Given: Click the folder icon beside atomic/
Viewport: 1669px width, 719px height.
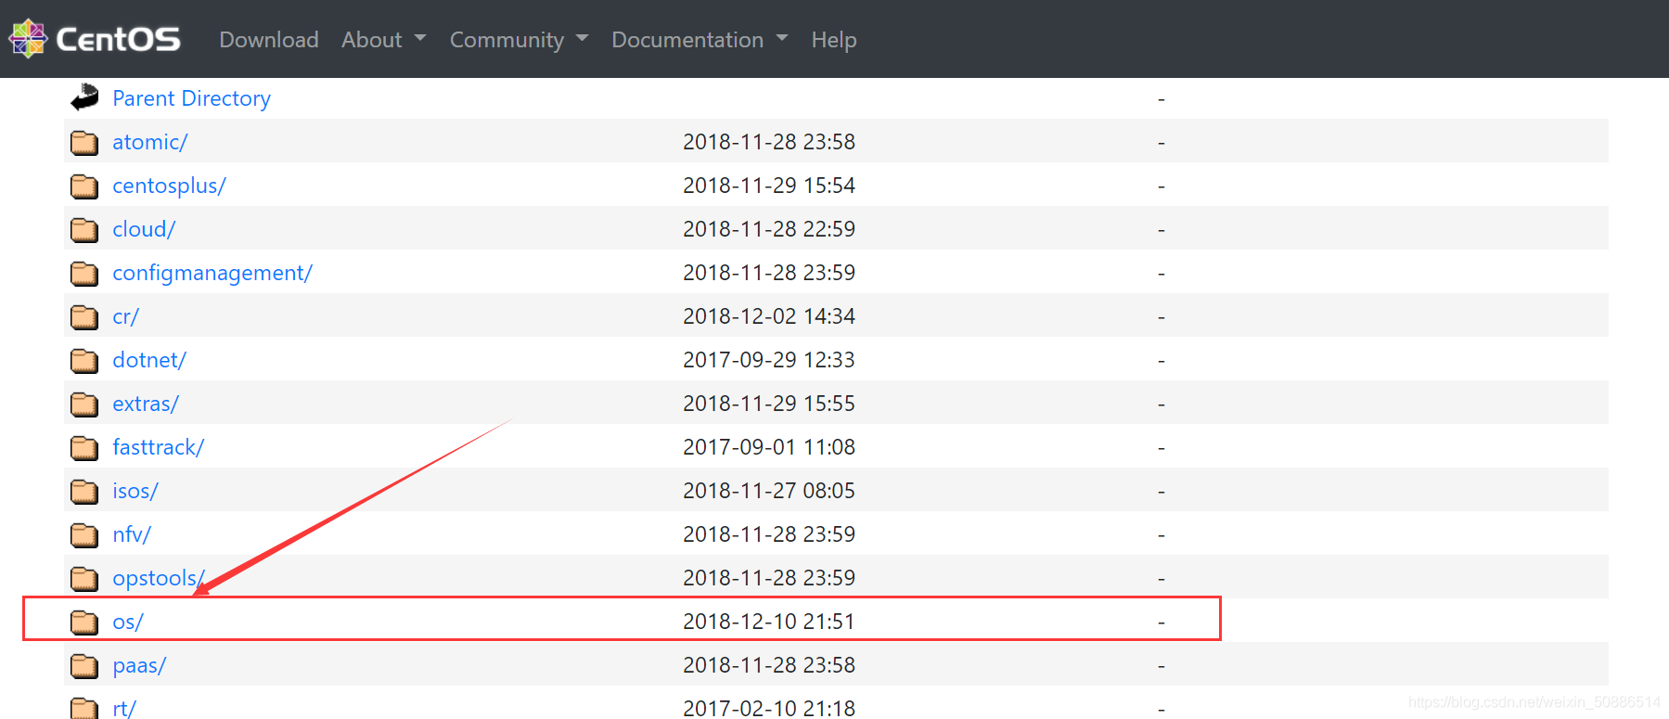Looking at the screenshot, I should pyautogui.click(x=84, y=142).
